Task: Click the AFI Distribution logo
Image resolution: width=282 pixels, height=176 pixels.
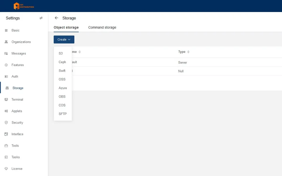Action: (24, 6)
